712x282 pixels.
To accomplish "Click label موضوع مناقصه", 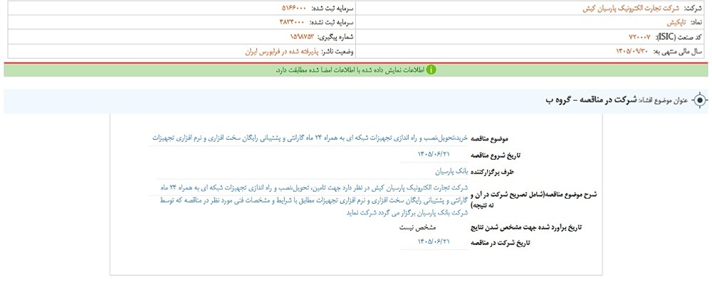I will coord(490,139).
